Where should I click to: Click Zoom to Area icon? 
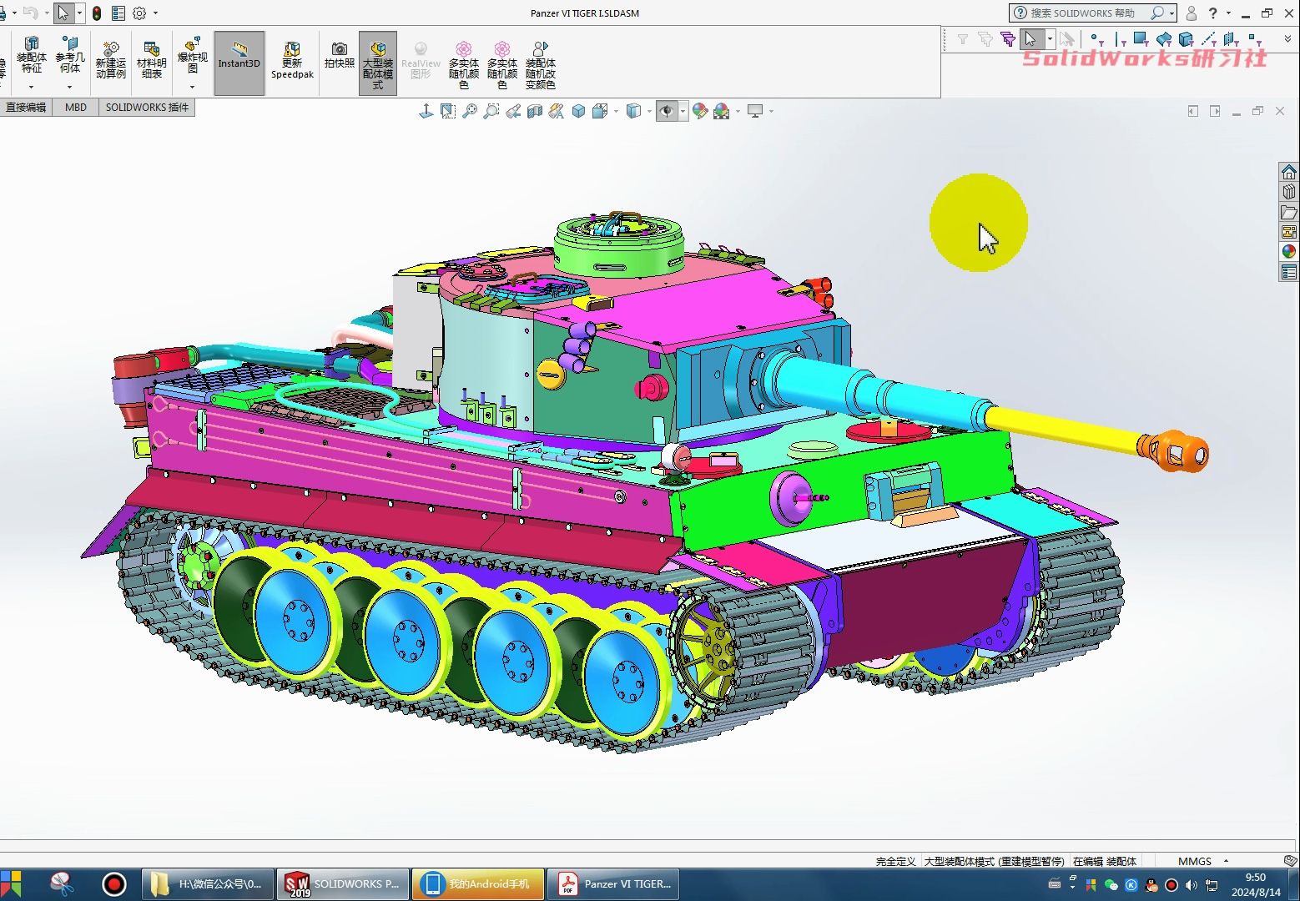pyautogui.click(x=491, y=111)
